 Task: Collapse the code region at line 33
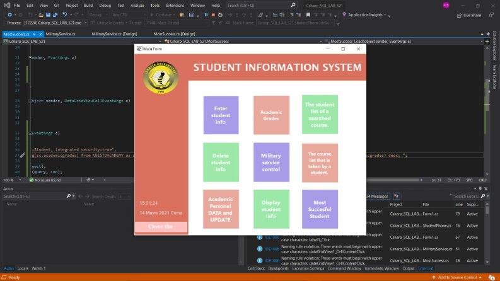tap(30, 133)
